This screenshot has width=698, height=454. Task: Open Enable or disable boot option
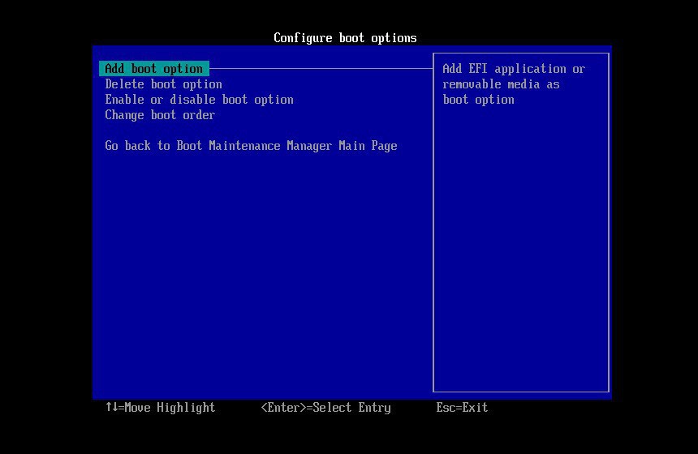(199, 100)
